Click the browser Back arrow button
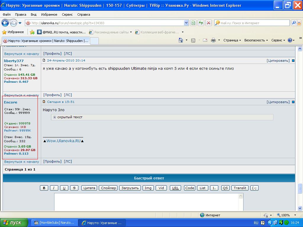This screenshot has width=303, height=227. pyautogui.click(x=5, y=23)
